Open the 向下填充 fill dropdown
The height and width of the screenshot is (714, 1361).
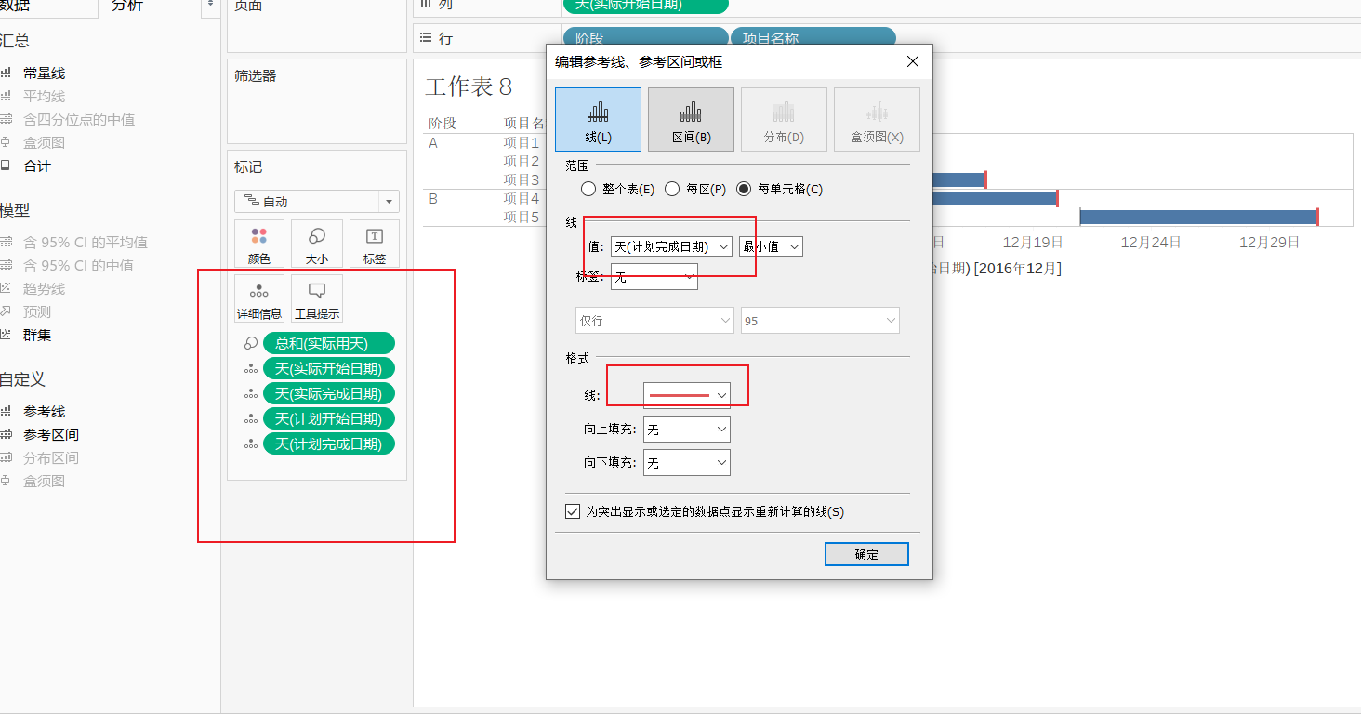click(686, 462)
